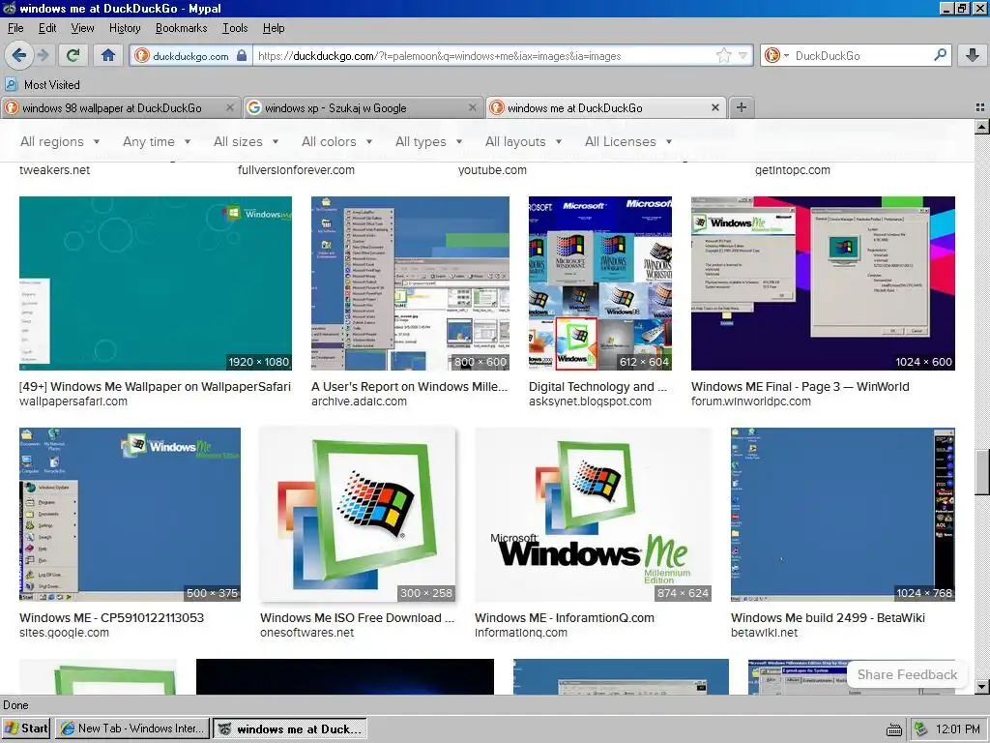Screen dimensions: 990x743
Task: Click the Forward arrow button
Action: tap(43, 55)
